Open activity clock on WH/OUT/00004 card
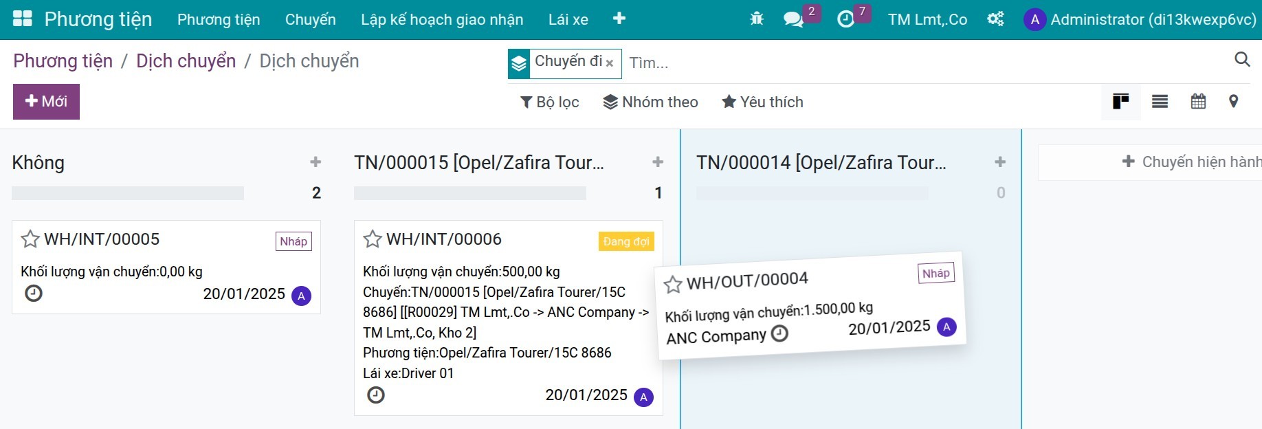 (779, 333)
